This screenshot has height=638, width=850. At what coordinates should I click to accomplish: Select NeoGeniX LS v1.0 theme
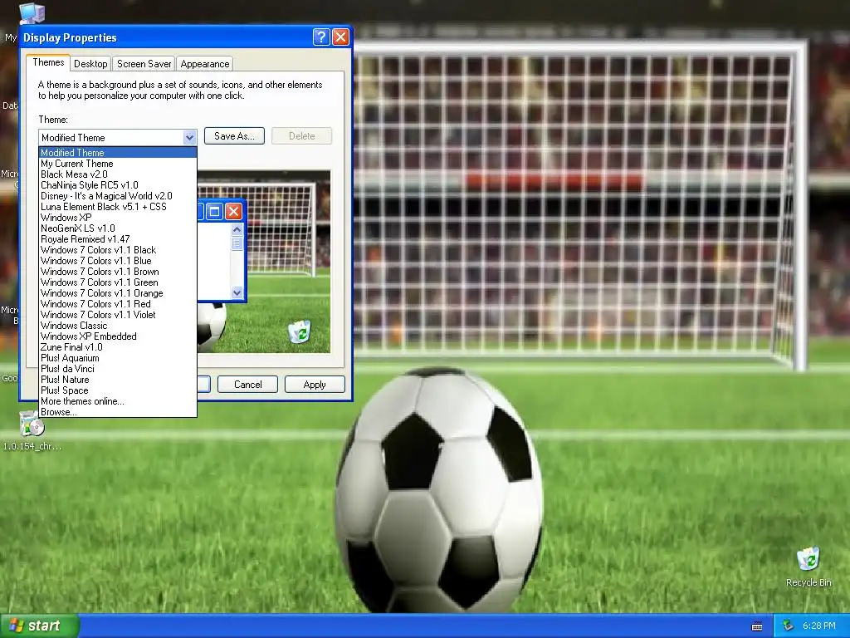(x=118, y=228)
